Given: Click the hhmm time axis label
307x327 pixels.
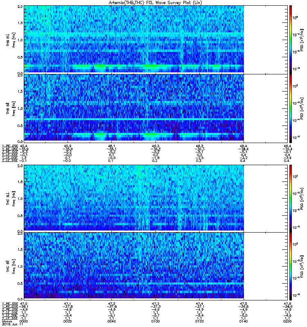Looking at the screenshot, I should (7, 321).
